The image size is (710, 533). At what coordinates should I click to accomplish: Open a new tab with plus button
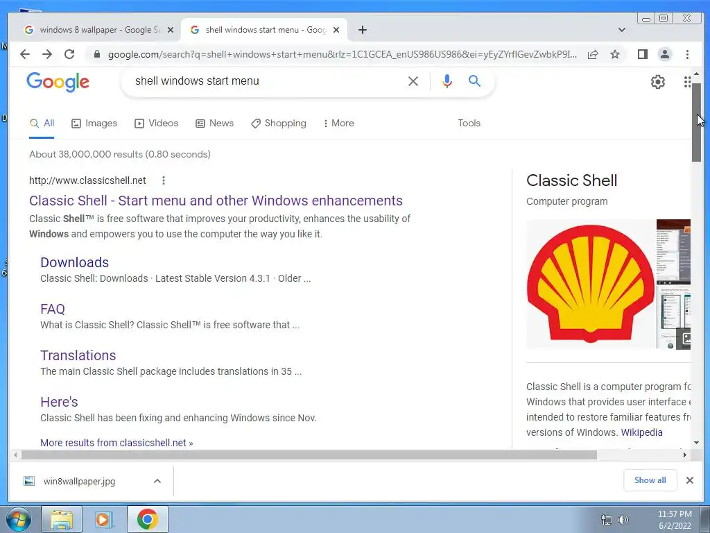tap(362, 30)
